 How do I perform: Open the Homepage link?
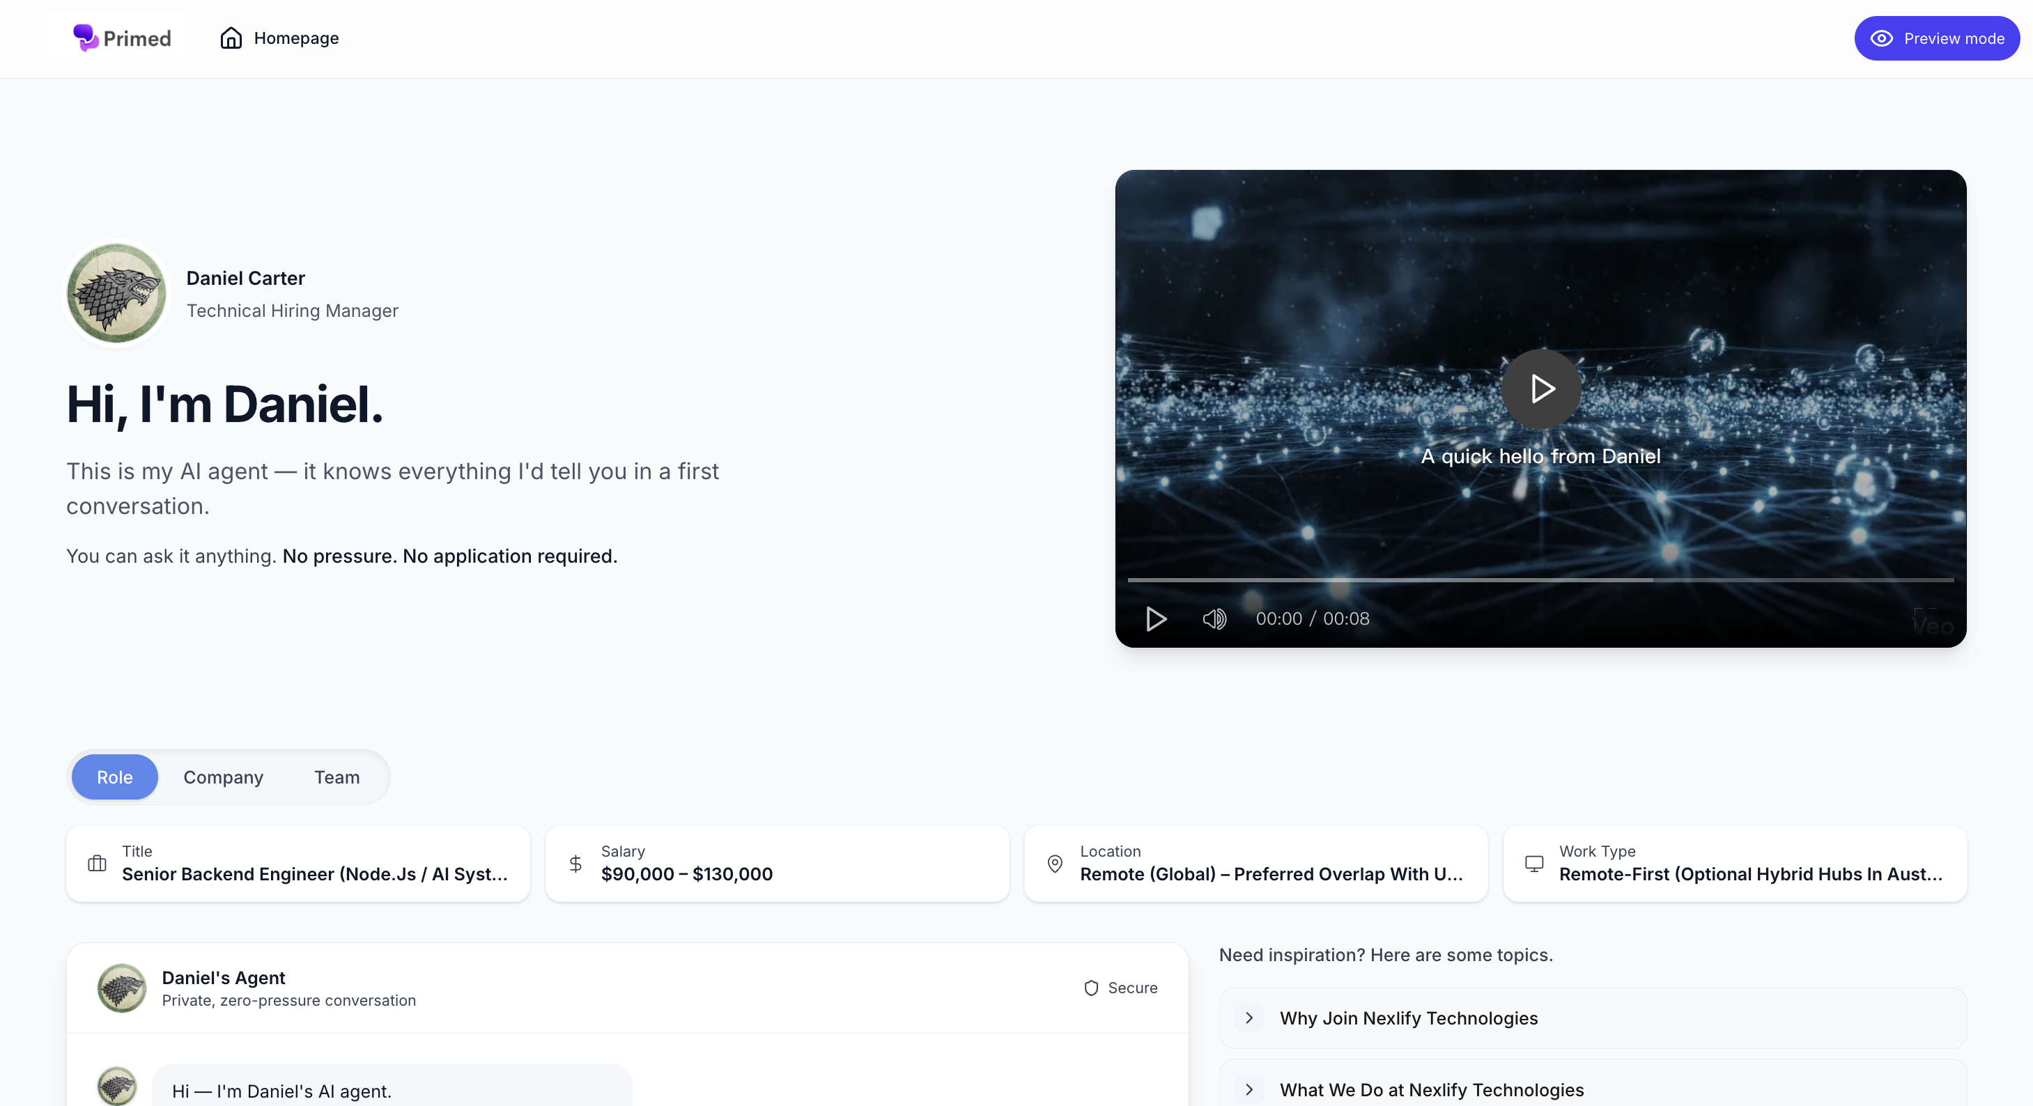(x=279, y=38)
